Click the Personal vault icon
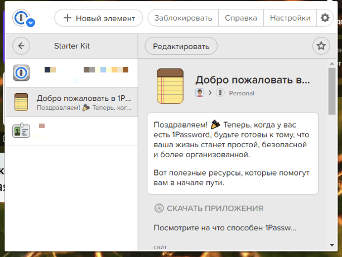This screenshot has height=257, width=342. pos(220,93)
